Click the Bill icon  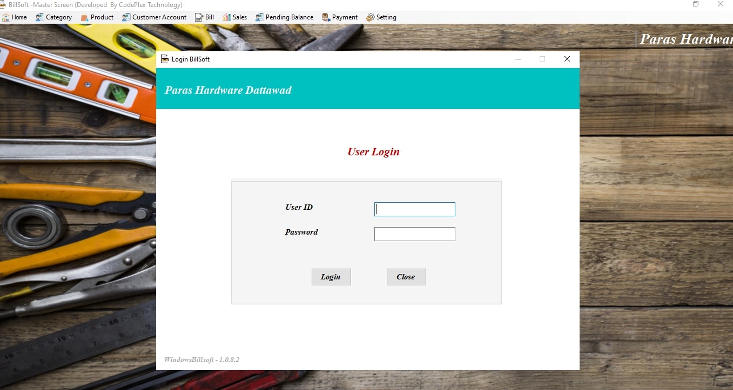point(199,17)
